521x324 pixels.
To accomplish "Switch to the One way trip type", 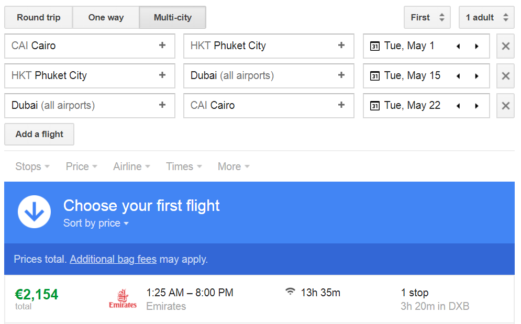I will [x=106, y=17].
